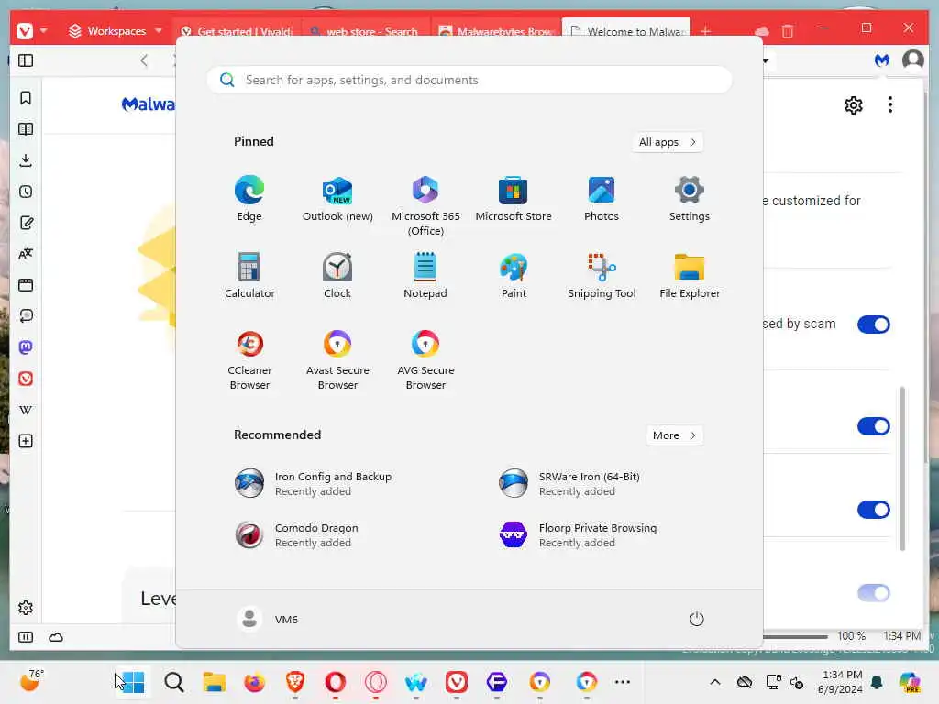Open the Mastodon web panel in Vivaldi
The width and height of the screenshot is (939, 704).
(x=25, y=347)
